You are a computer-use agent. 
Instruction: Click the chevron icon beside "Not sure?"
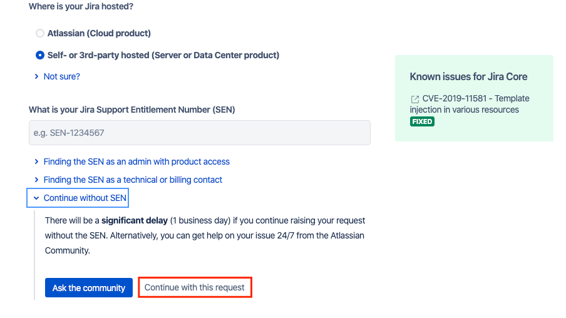tap(37, 76)
